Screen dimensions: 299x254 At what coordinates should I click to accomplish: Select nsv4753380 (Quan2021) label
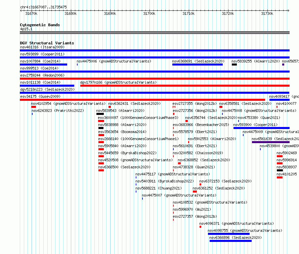click(259, 118)
